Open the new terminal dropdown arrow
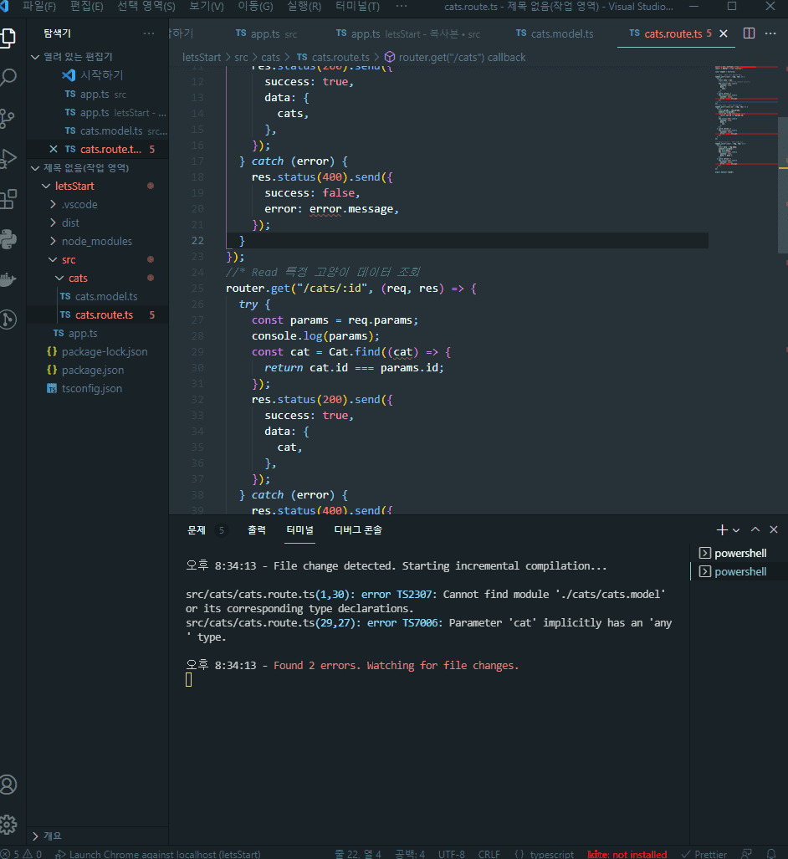788x859 pixels. [x=736, y=530]
